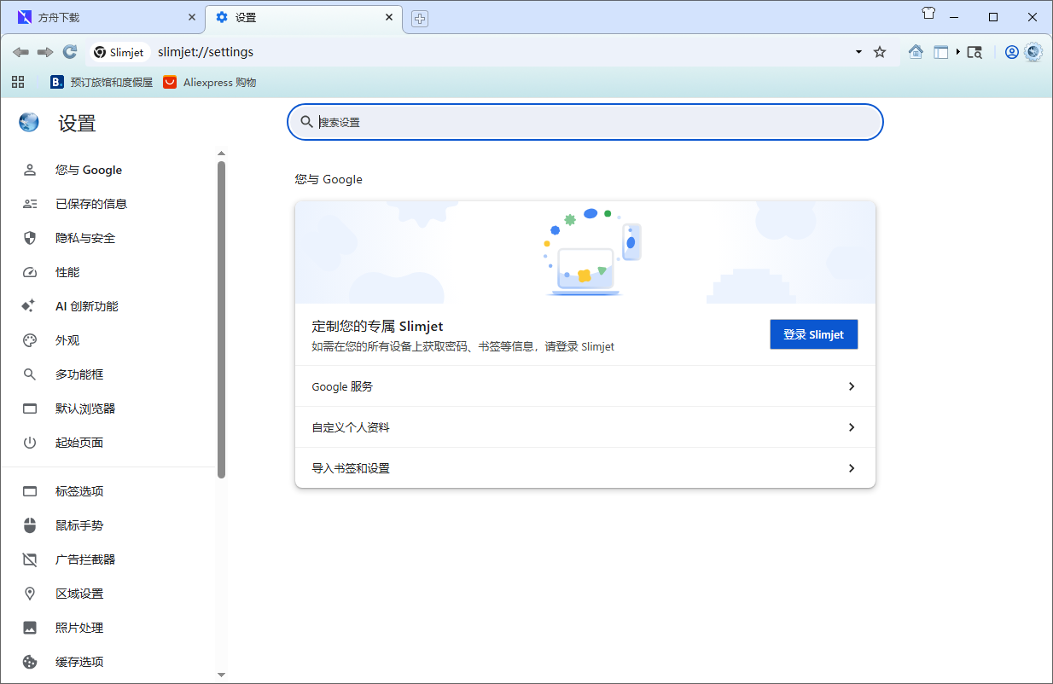Click the screenshot capture toolbar icon
This screenshot has height=684, width=1053.
pos(975,52)
